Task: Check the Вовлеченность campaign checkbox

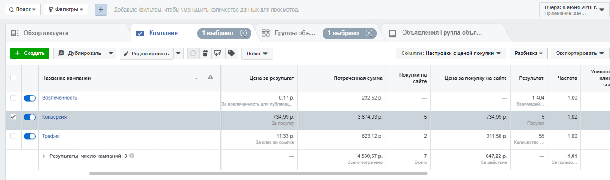Action: click(13, 98)
